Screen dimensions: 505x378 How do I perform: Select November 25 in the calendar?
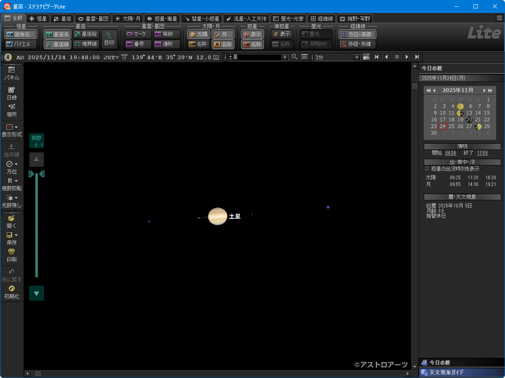pos(452,126)
